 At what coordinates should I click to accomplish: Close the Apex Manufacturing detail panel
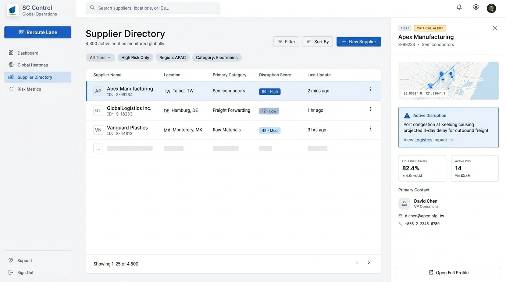click(495, 28)
